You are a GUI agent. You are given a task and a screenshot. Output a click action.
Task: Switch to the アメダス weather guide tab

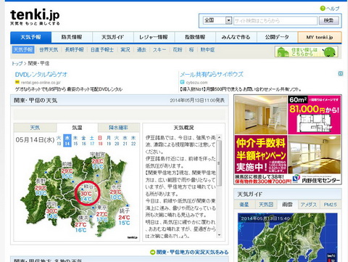point(309,205)
